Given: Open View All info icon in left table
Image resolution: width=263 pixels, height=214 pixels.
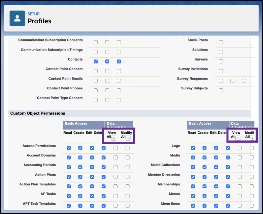Looking at the screenshot, I should coord(114,138).
